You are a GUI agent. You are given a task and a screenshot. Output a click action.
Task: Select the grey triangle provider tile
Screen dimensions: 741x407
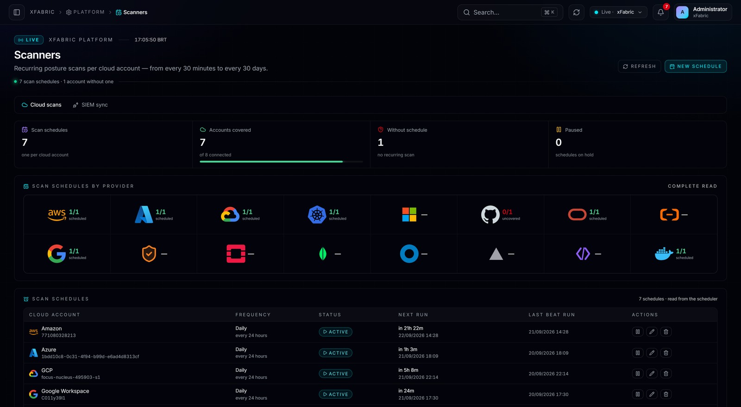pyautogui.click(x=501, y=254)
